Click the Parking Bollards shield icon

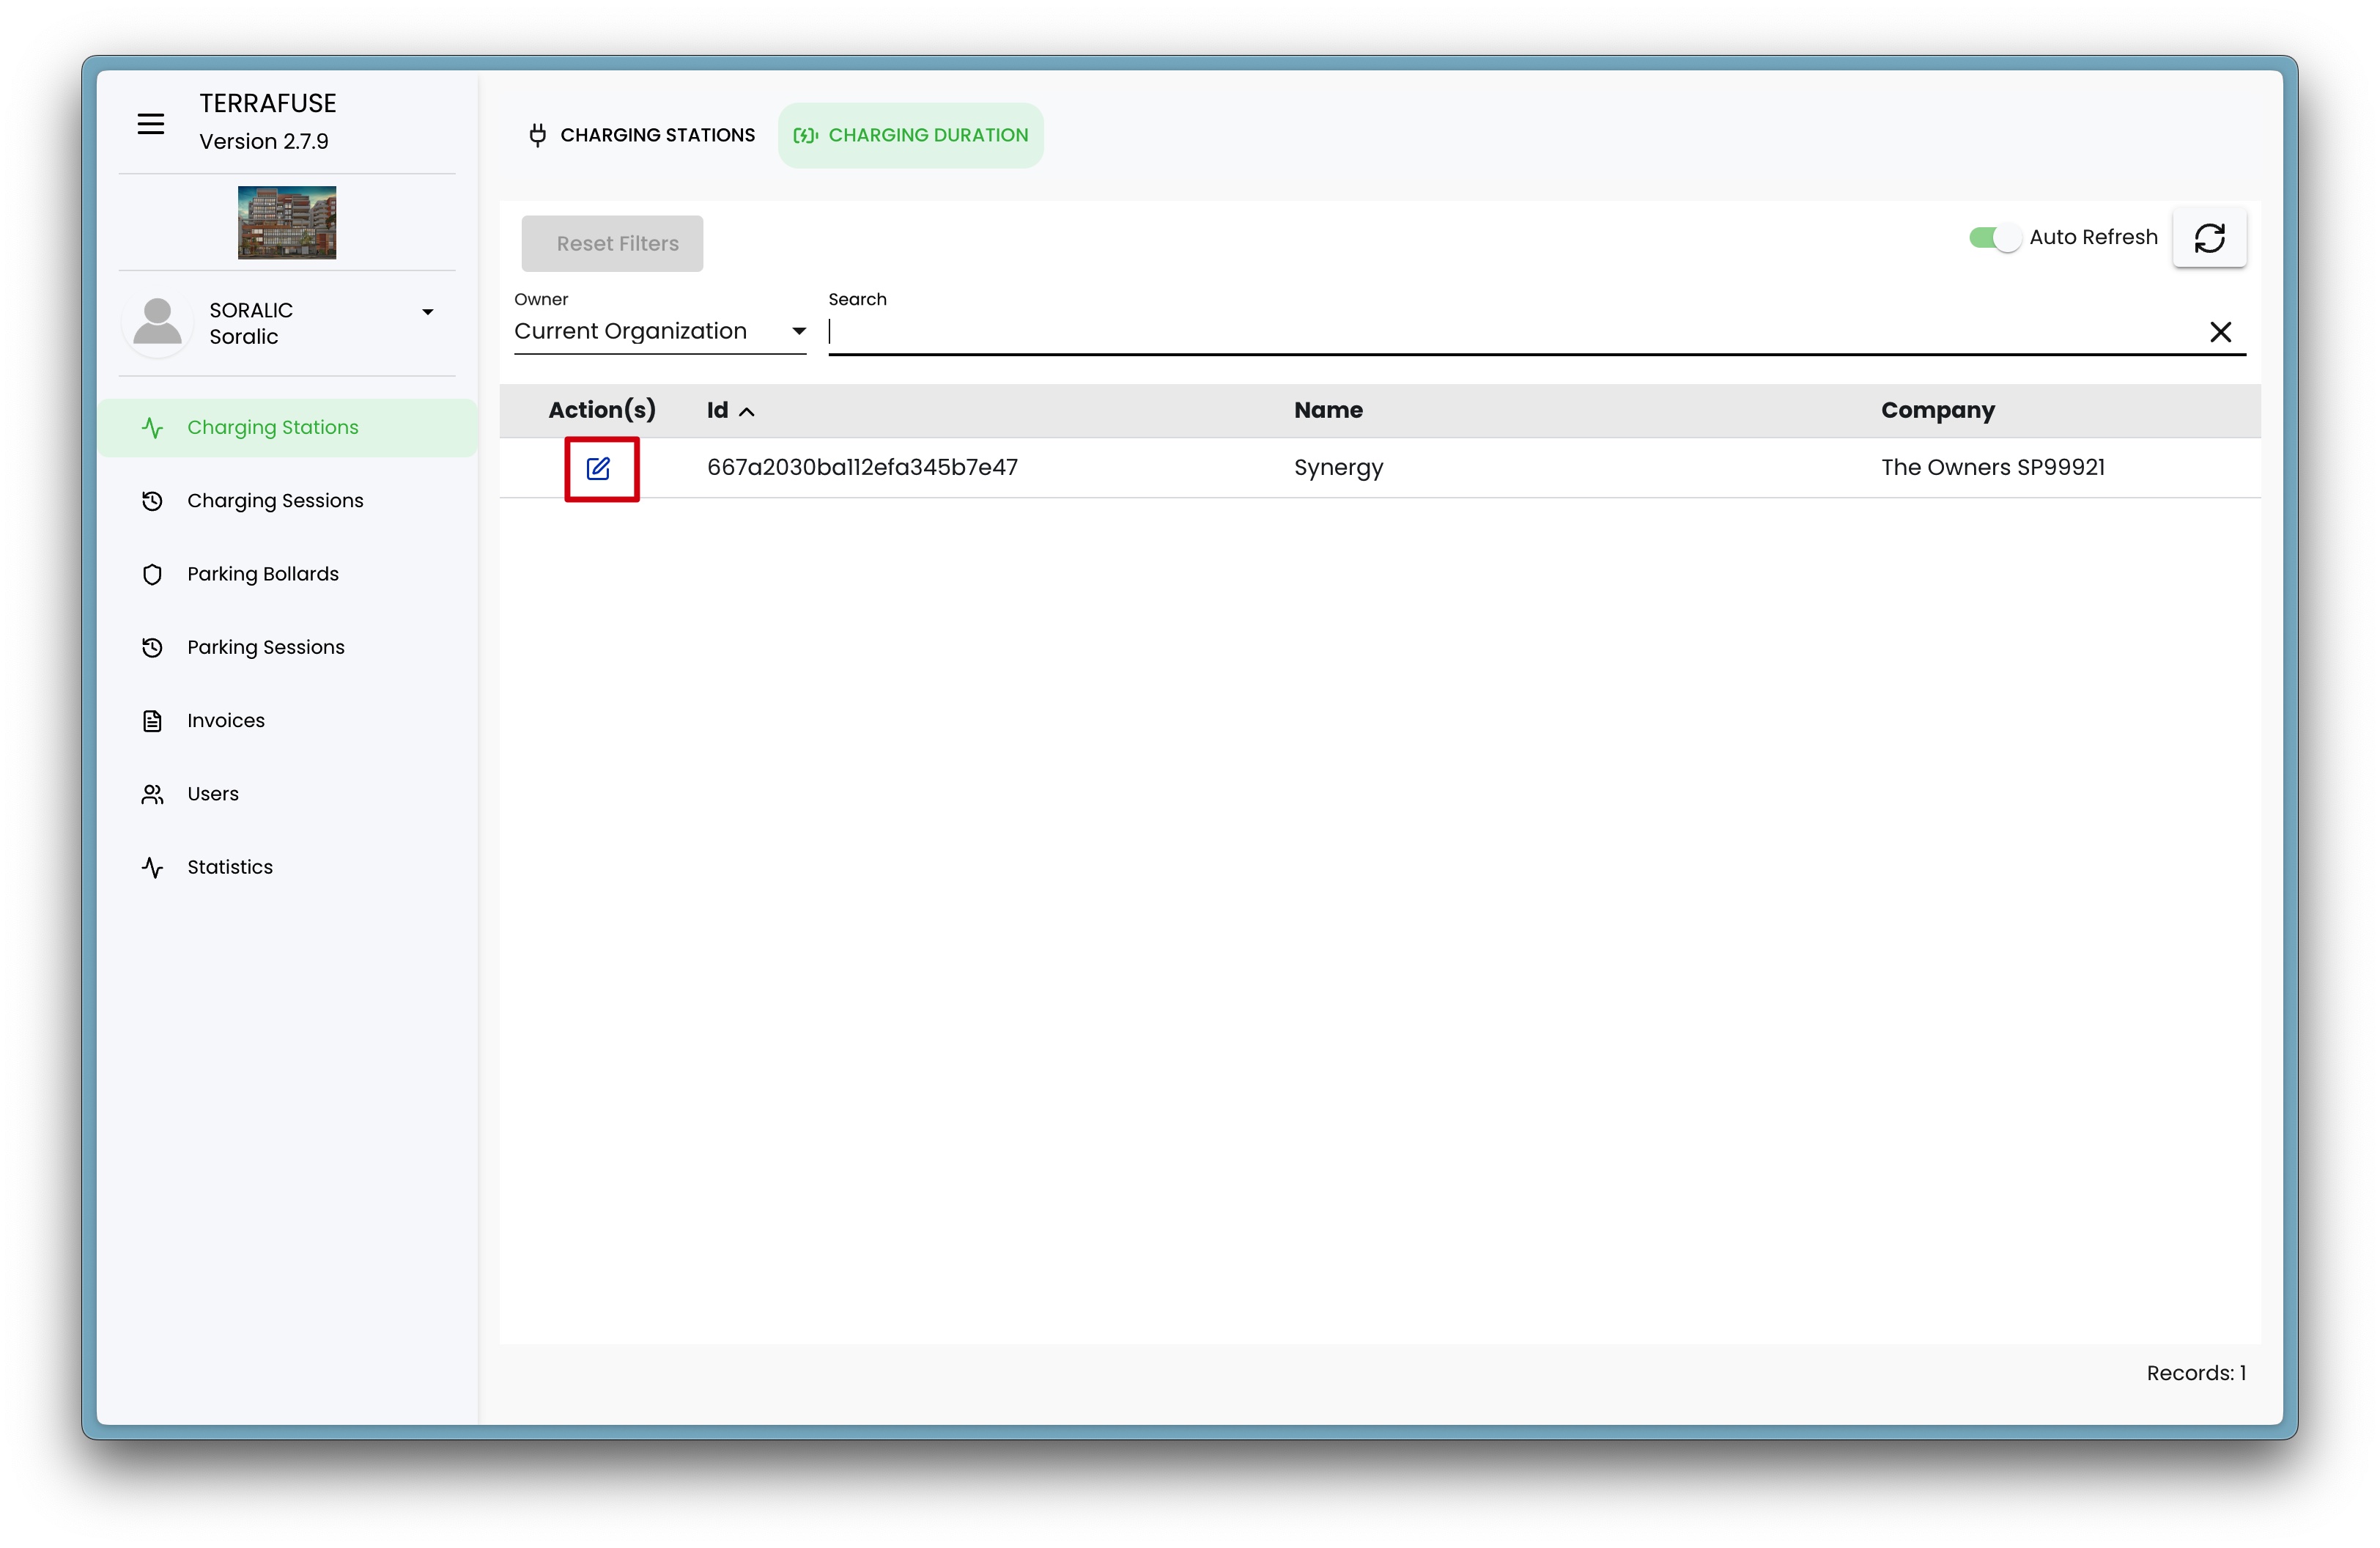pos(152,574)
